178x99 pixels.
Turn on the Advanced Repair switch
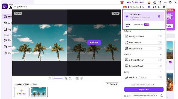pyautogui.click(x=160, y=60)
